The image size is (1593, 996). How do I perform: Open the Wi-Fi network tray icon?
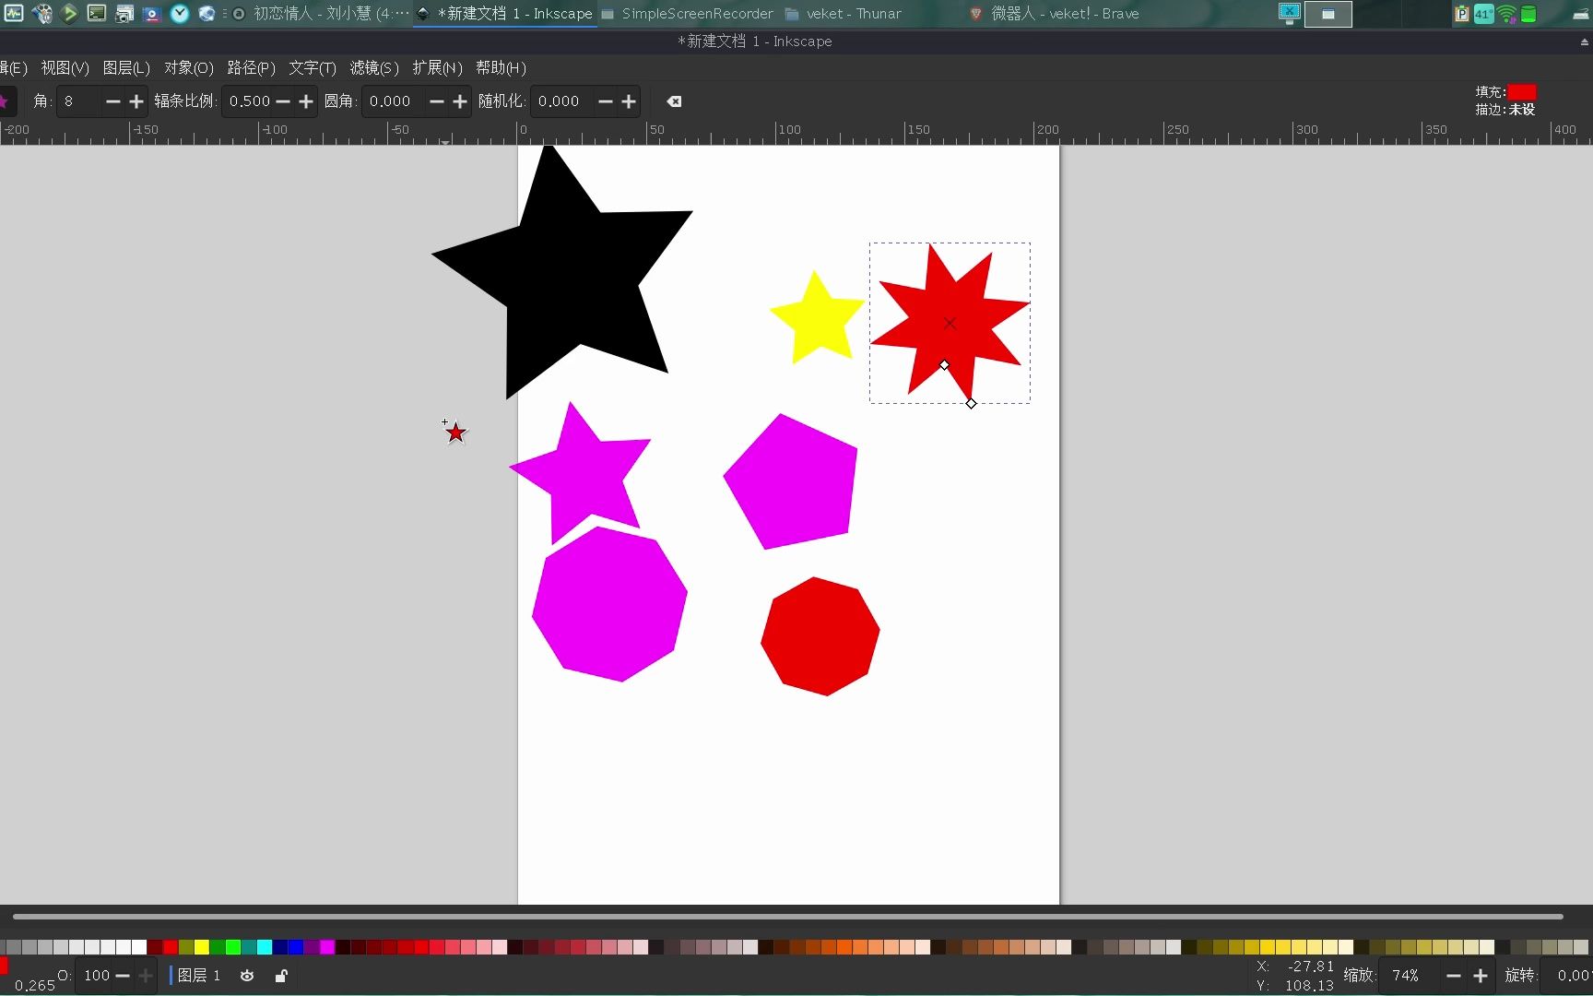coord(1506,14)
